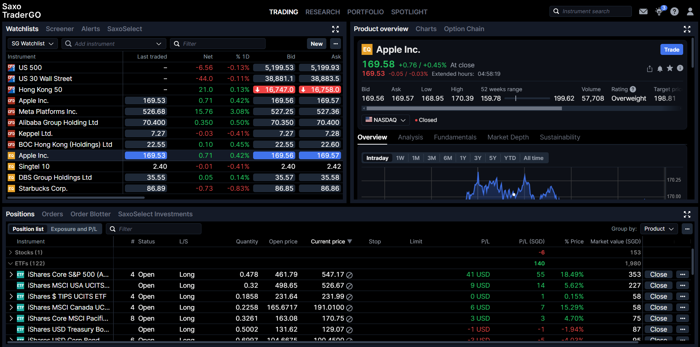Show Apple Inc. instrument info icon
The height and width of the screenshot is (347, 700).
(x=680, y=68)
